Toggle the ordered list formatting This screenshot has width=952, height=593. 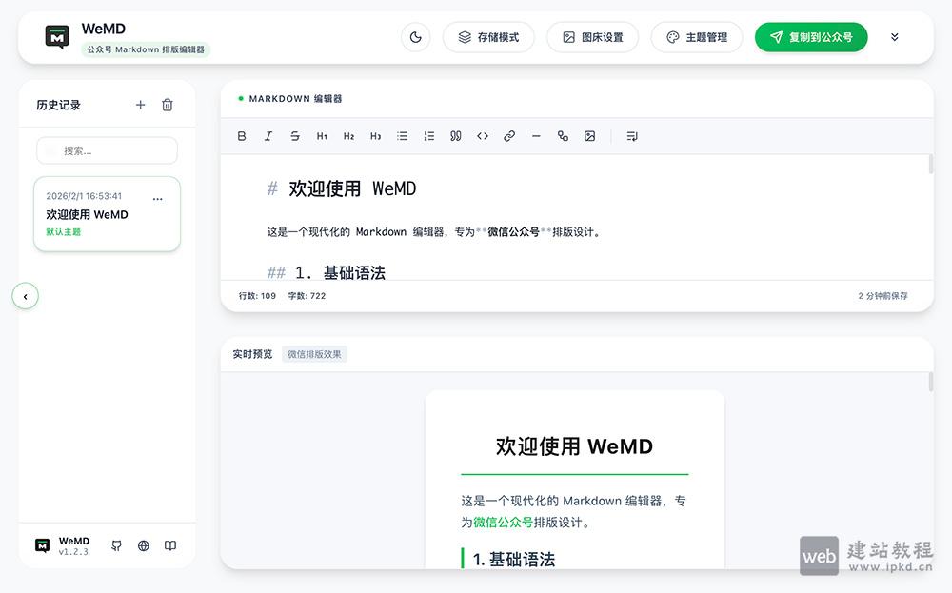tap(428, 135)
